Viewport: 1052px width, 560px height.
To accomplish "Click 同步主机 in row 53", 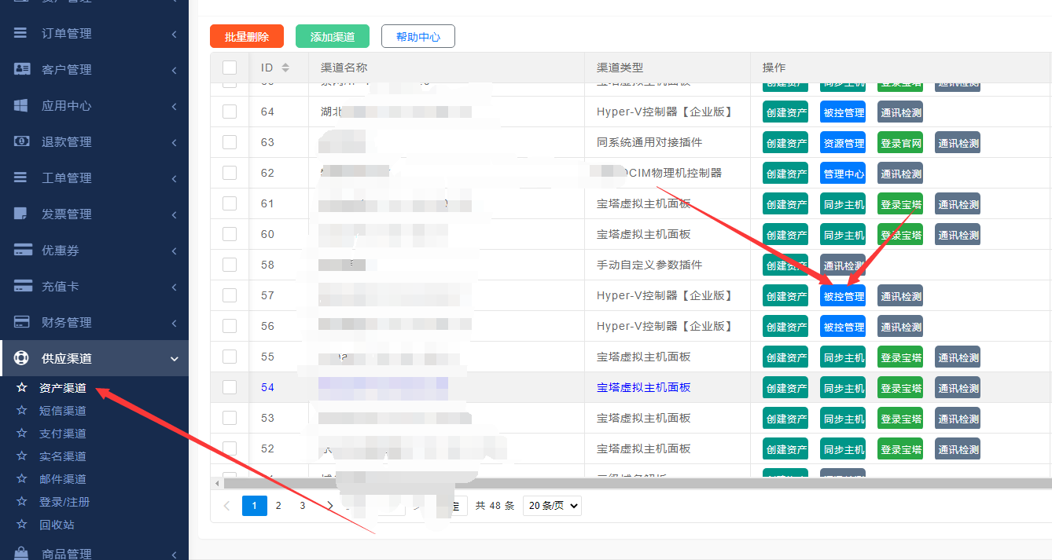I will 843,419.
